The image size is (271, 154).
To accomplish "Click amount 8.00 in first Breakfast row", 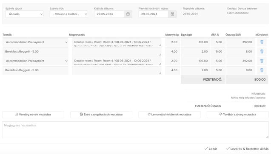I will 240,51.
